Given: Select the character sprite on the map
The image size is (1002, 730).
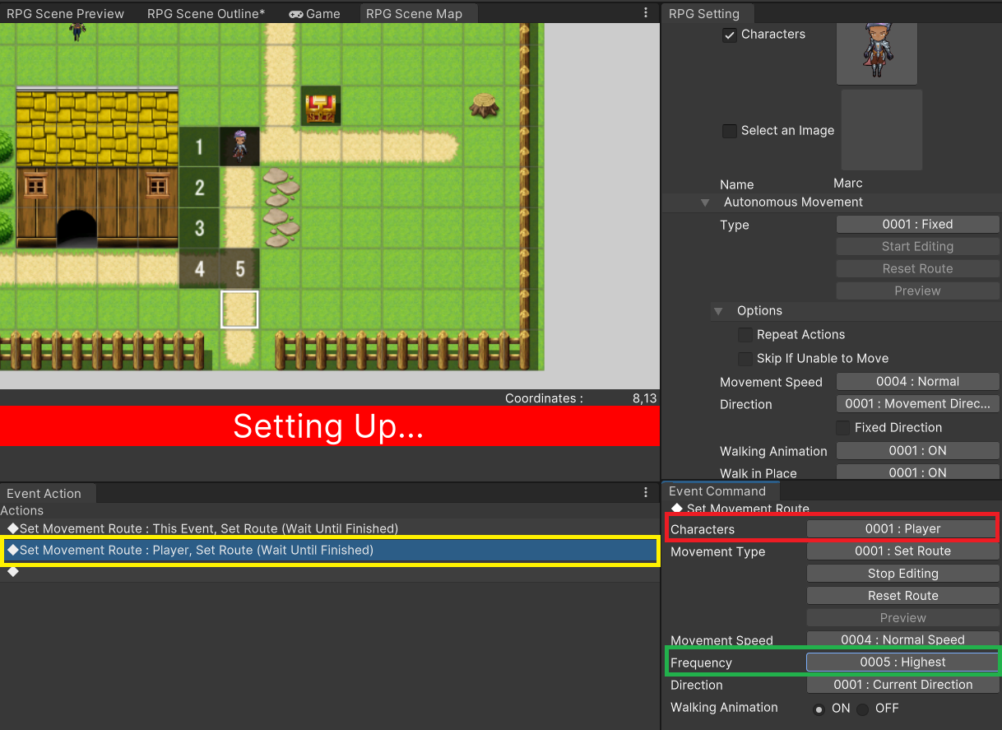Looking at the screenshot, I should (239, 146).
